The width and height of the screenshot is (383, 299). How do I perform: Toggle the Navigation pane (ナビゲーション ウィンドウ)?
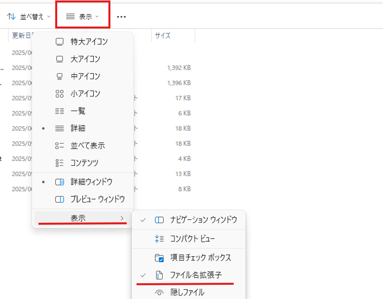203,219
